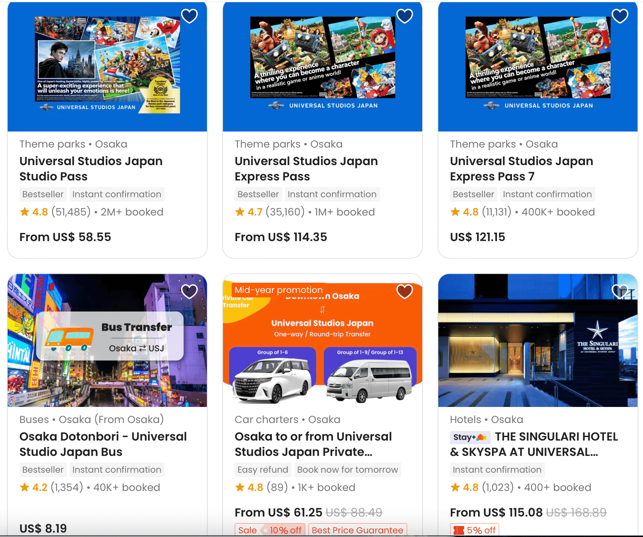The height and width of the screenshot is (537, 643).
Task: Click the Stay+ badge on hotel card
Action: (470, 437)
